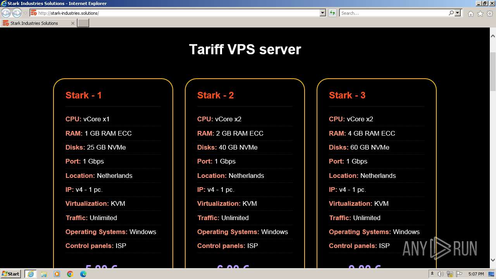496x279 pixels.
Task: Click the 4 GB RAM ECC text
Action: [x=372, y=133]
